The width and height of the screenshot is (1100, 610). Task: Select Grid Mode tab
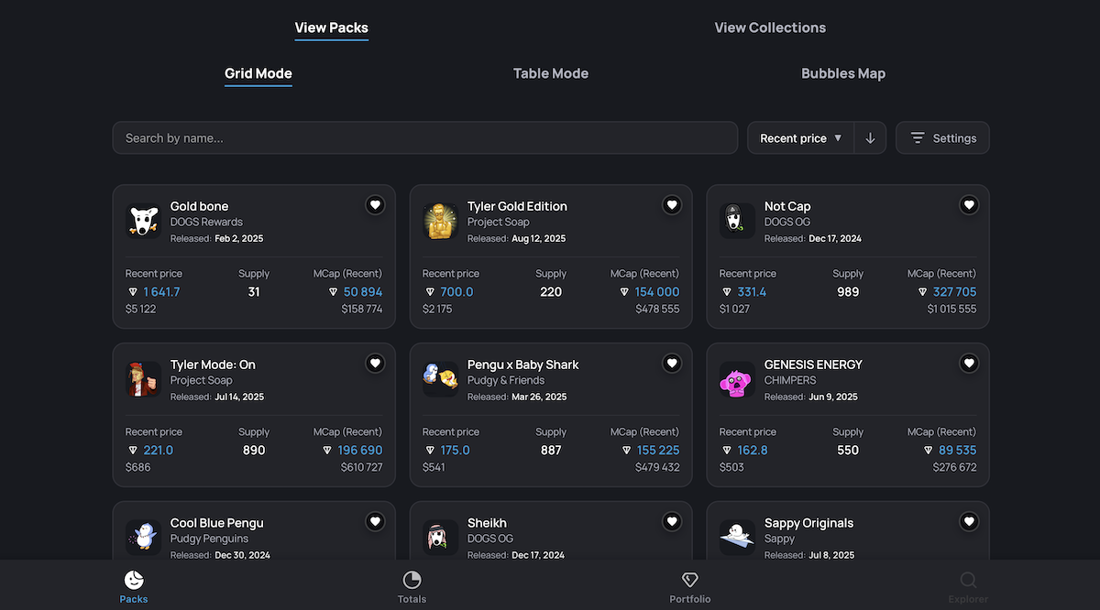[x=258, y=73]
